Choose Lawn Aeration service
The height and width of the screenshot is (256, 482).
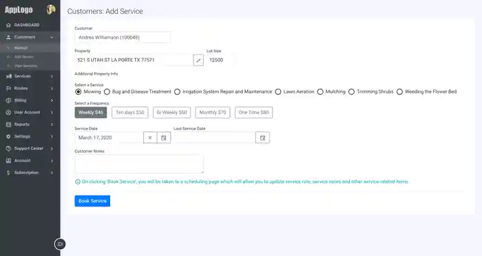(x=278, y=92)
